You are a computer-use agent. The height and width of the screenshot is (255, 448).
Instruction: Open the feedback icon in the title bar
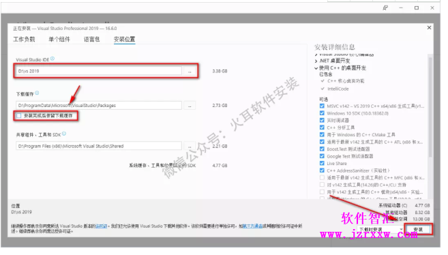coord(385,8)
